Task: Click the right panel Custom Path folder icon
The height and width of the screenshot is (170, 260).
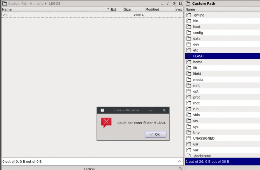Action: click(x=188, y=3)
